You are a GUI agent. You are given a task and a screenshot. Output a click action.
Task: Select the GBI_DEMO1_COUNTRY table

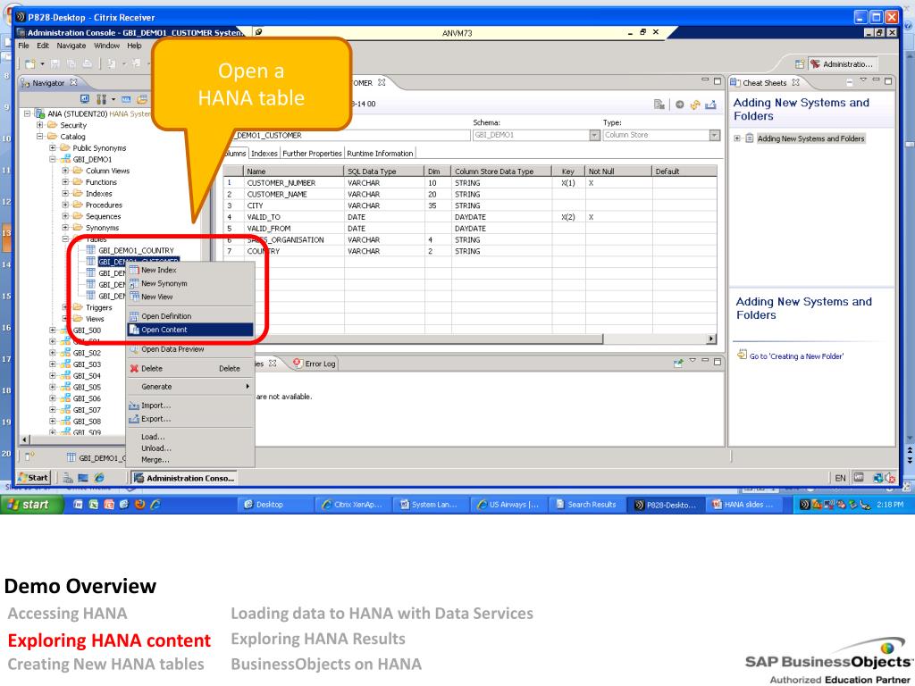136,250
